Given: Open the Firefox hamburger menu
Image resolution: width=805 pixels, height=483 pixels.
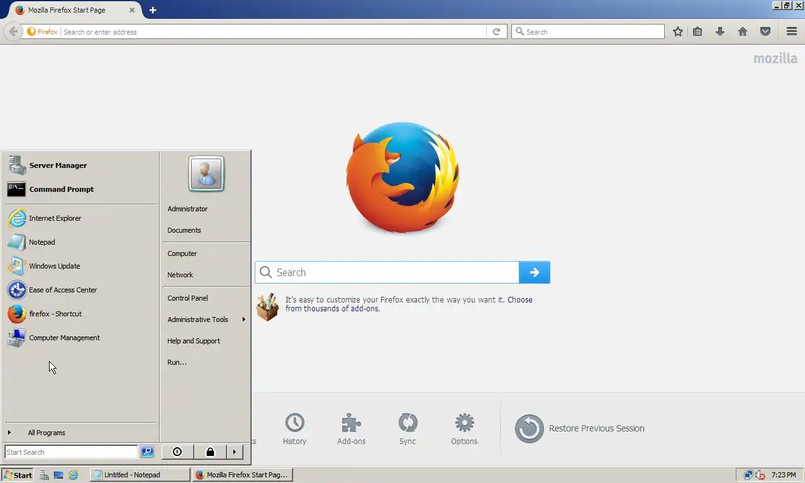Looking at the screenshot, I should pos(792,31).
